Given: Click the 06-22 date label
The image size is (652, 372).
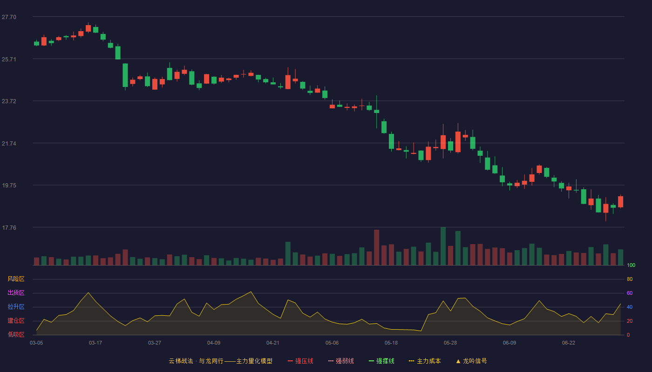Looking at the screenshot, I should pos(569,343).
